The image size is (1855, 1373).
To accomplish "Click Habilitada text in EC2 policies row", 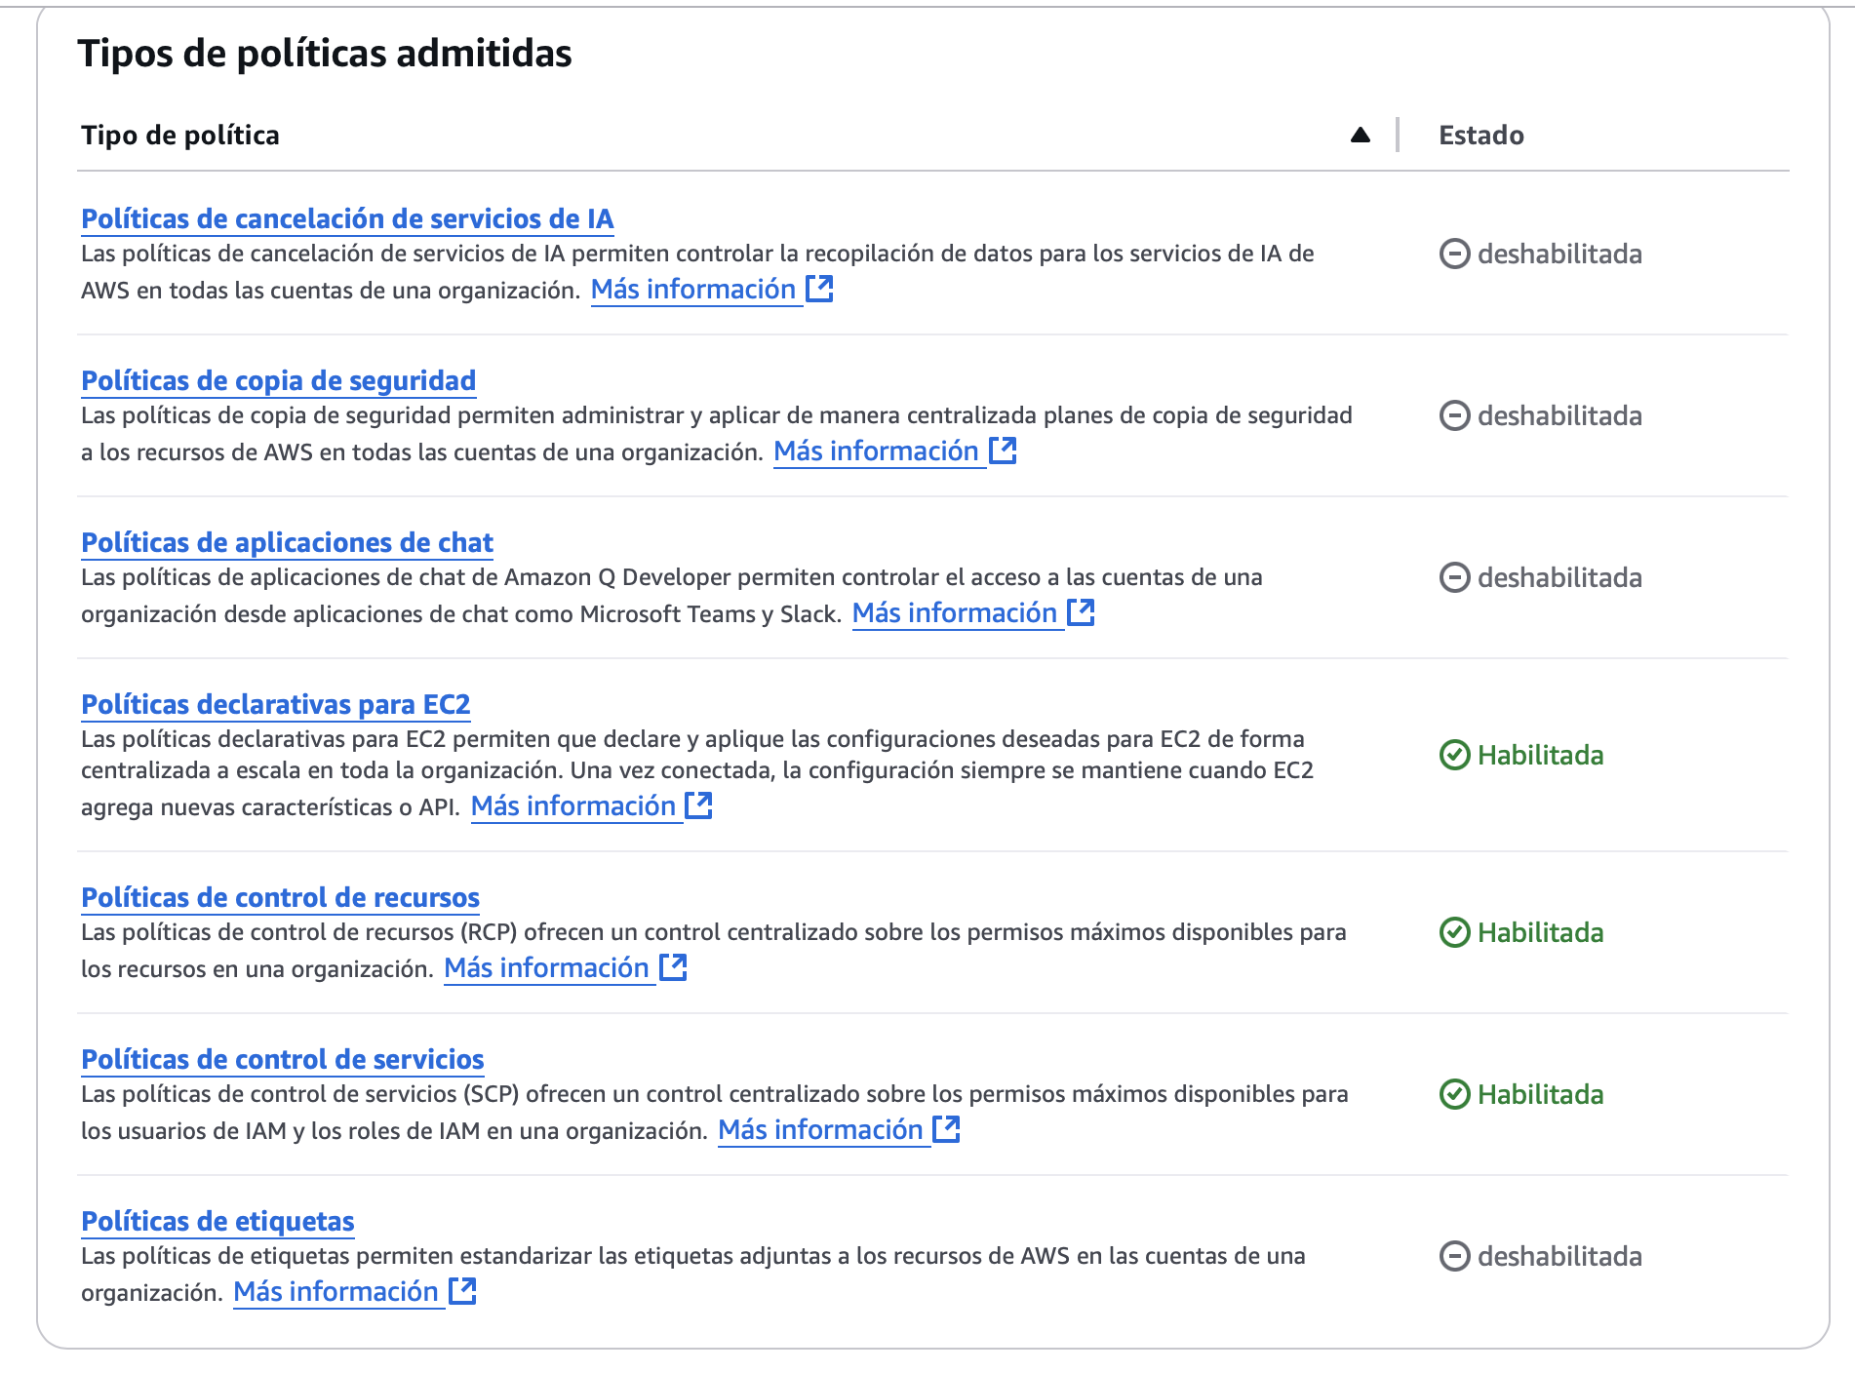I will 1540,755.
